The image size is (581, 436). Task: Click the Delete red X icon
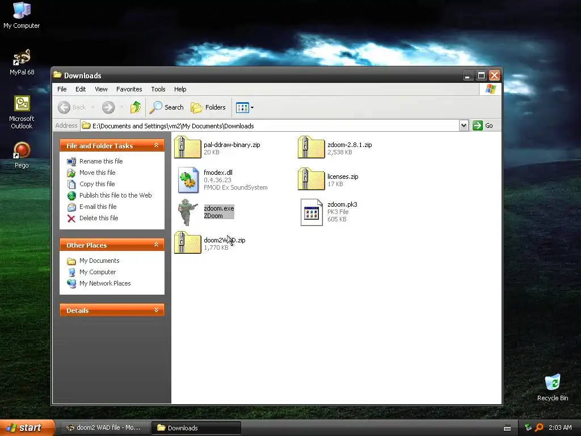(x=71, y=219)
